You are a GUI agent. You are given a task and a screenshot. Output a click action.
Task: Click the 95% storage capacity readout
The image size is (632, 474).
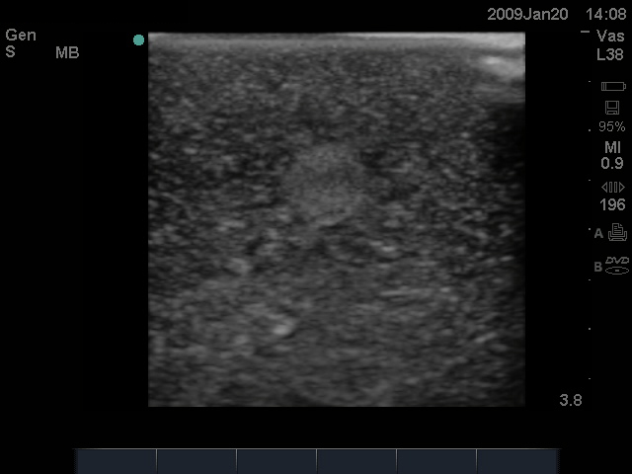(612, 127)
